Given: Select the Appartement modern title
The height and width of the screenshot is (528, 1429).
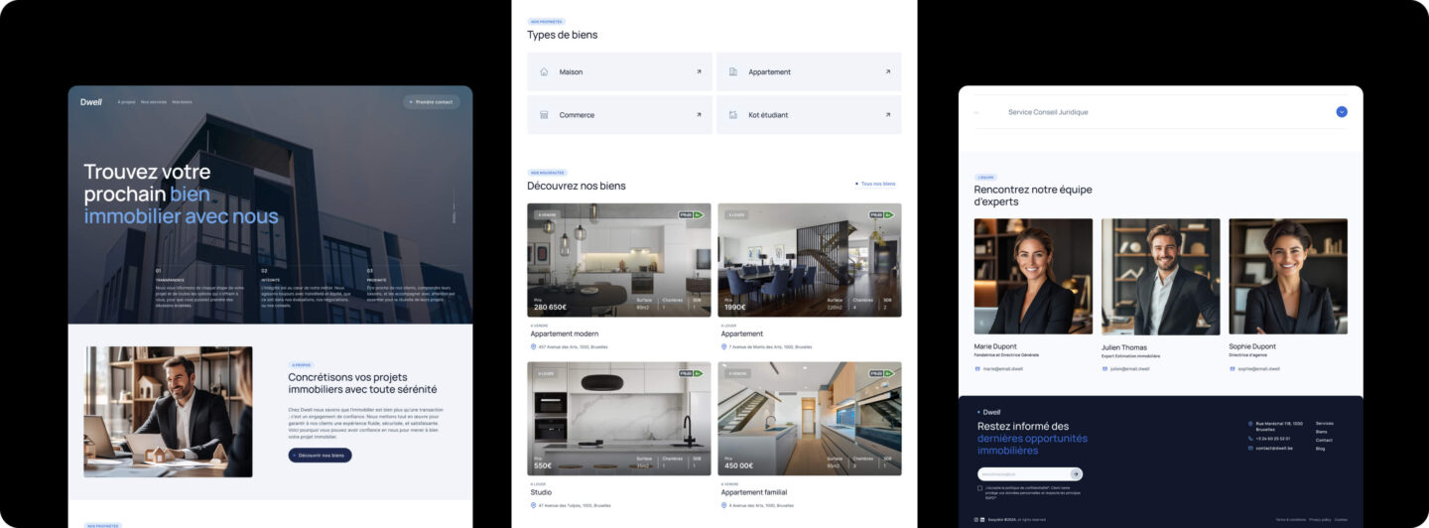Looking at the screenshot, I should (565, 333).
